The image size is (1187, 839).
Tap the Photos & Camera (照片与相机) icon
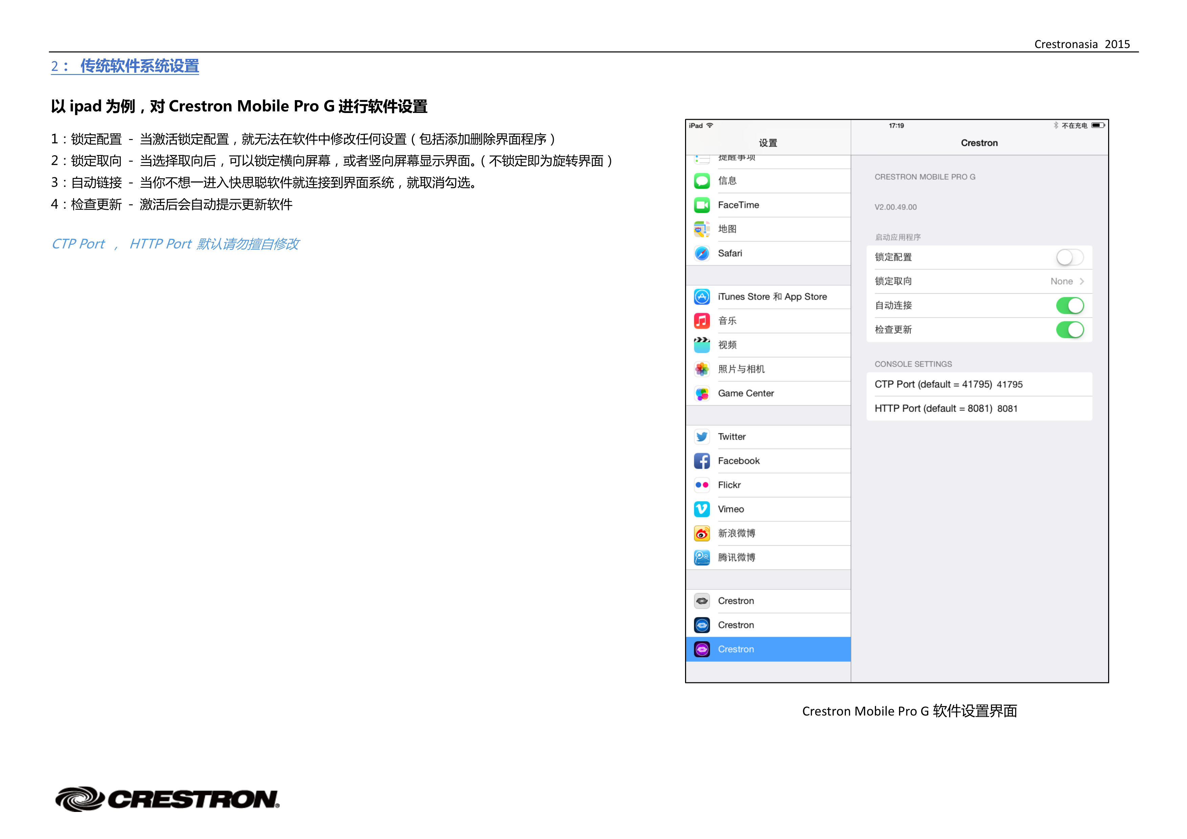pyautogui.click(x=702, y=369)
